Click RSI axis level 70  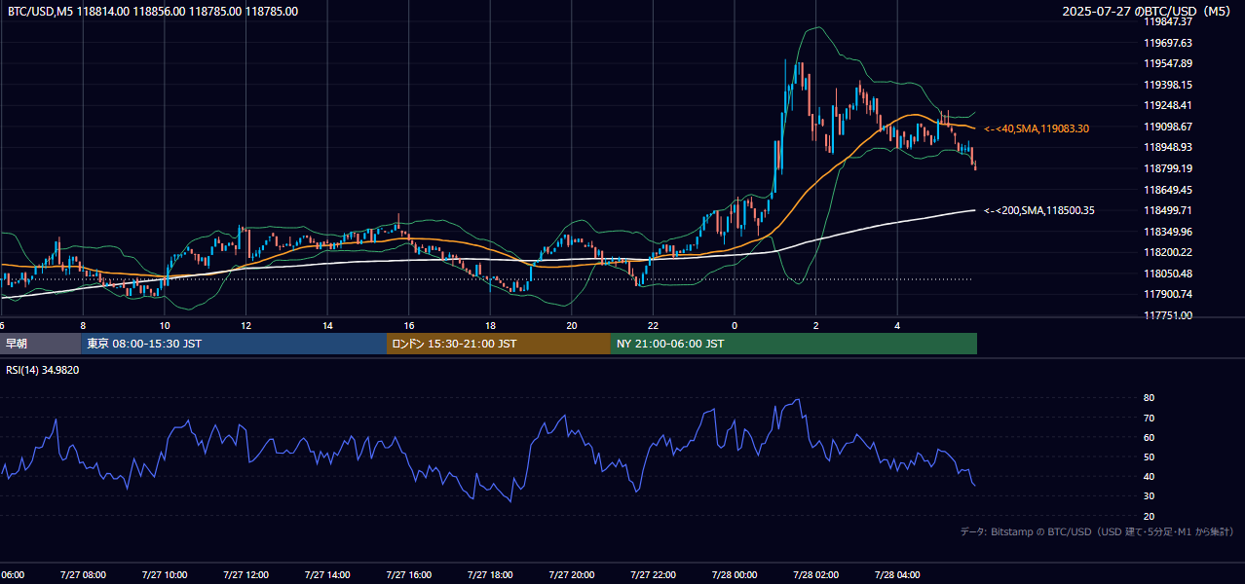(1149, 418)
